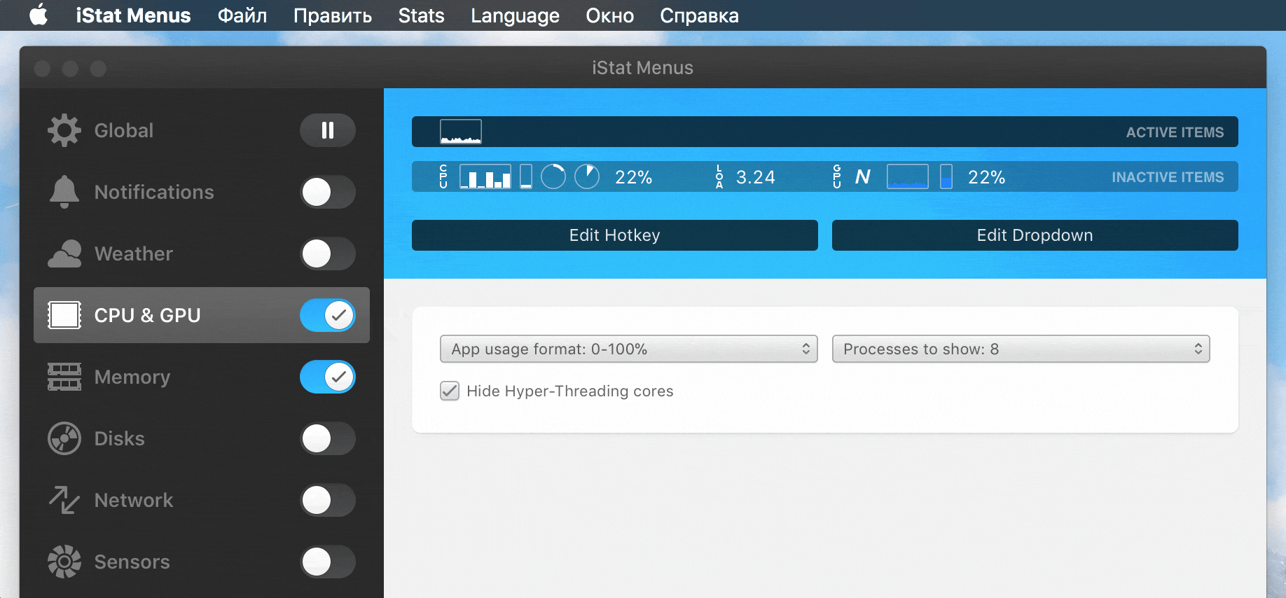Open Processes to show dropdown
This screenshot has width=1286, height=598.
click(1021, 349)
